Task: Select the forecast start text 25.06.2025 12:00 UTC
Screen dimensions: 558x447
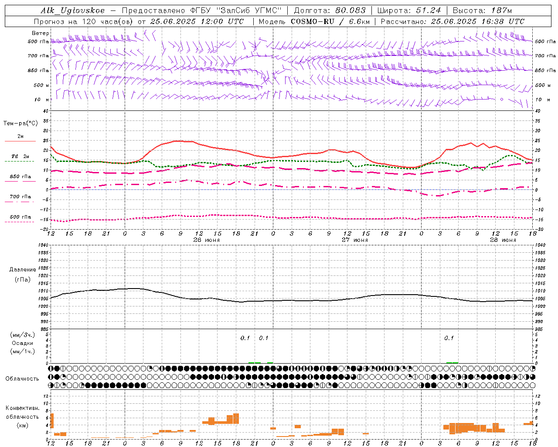Action: click(x=197, y=21)
